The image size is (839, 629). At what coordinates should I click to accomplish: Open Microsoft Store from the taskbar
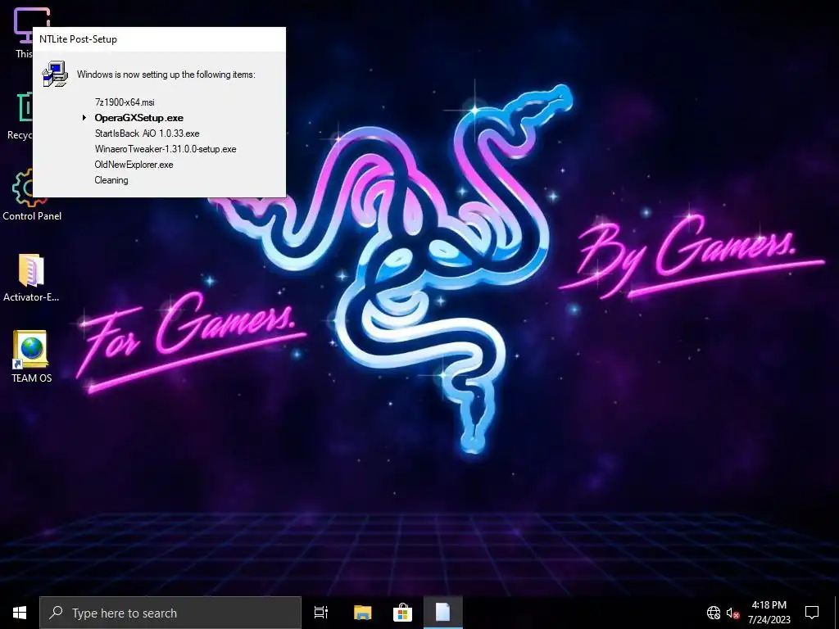pos(402,613)
